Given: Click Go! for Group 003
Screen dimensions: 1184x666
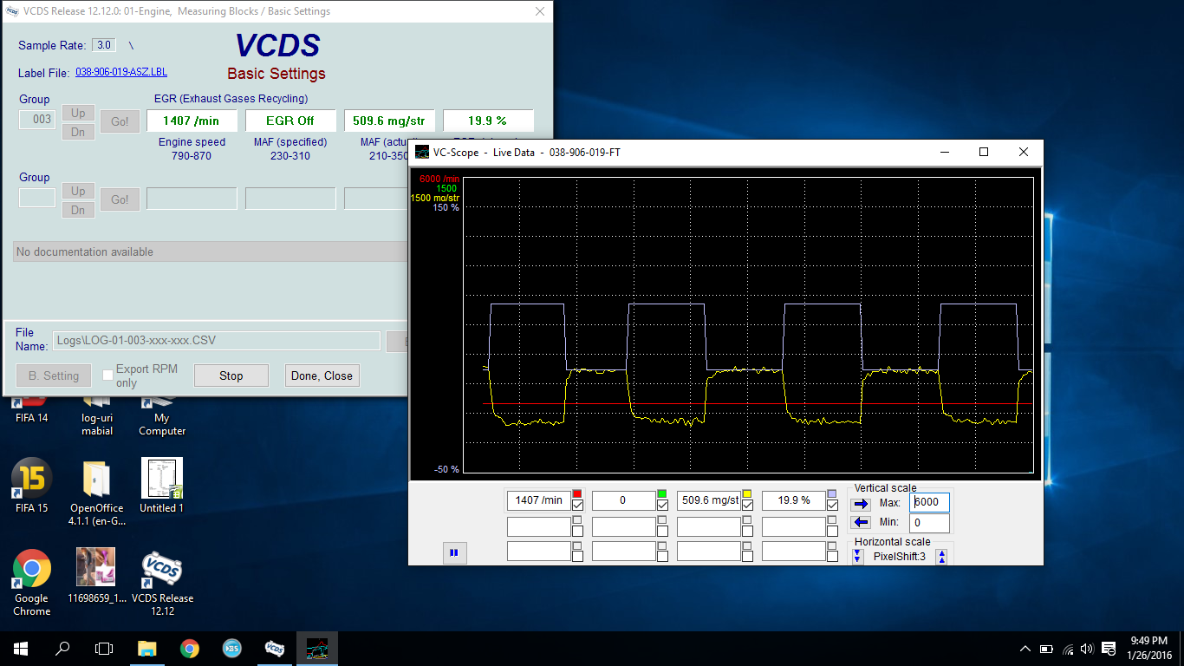Looking at the screenshot, I should click(x=120, y=121).
